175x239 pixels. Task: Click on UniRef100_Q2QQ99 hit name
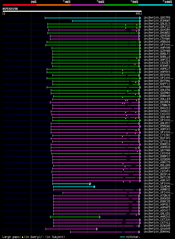pyautogui.click(x=157, y=160)
